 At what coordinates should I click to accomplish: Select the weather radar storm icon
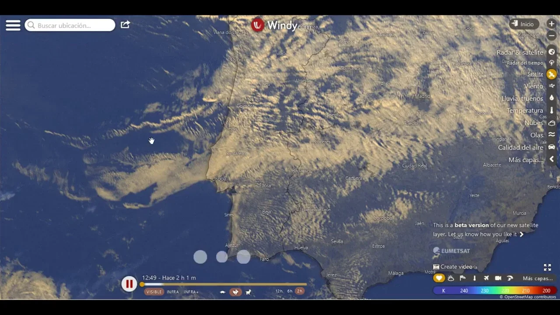click(x=552, y=63)
